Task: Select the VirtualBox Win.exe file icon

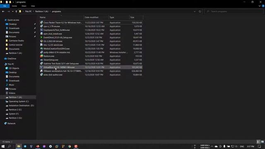Action: [41, 67]
